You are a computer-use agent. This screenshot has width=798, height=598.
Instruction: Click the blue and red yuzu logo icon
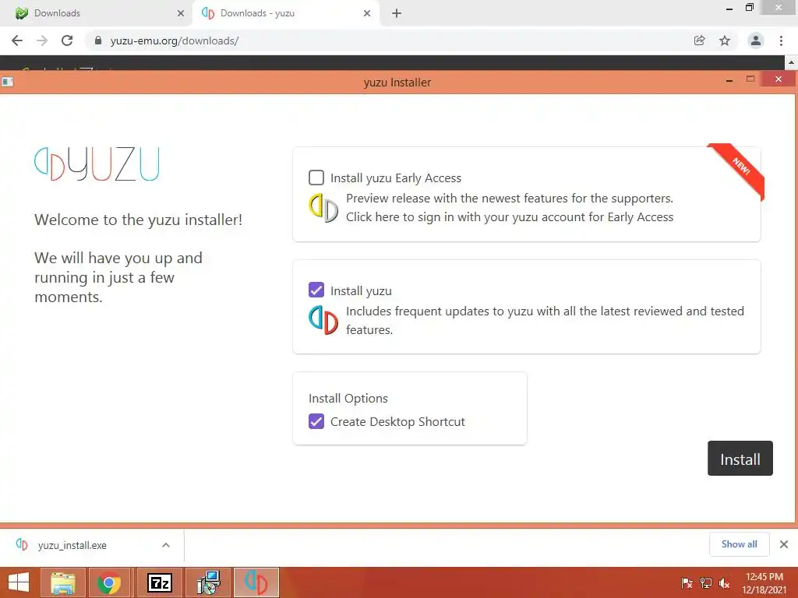[x=323, y=320]
